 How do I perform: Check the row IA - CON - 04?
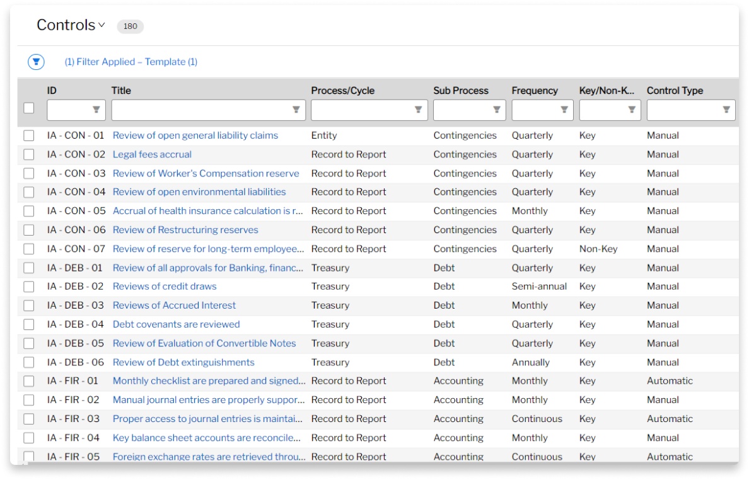coord(28,192)
